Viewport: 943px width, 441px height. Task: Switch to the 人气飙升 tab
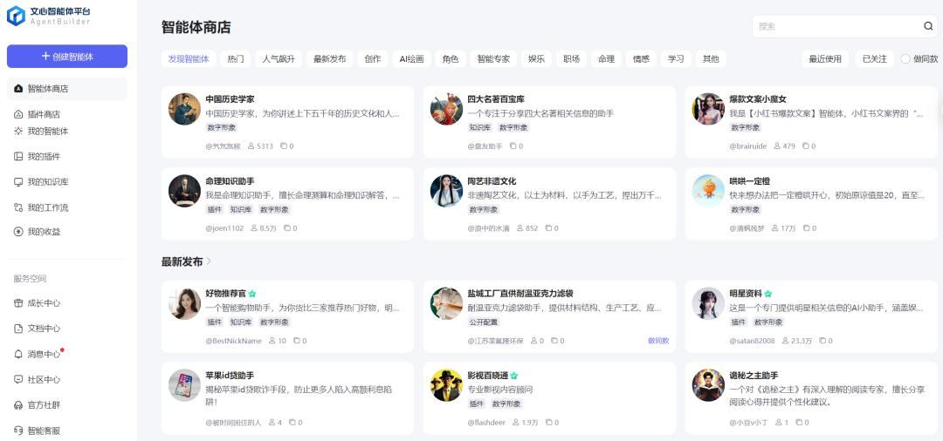279,58
